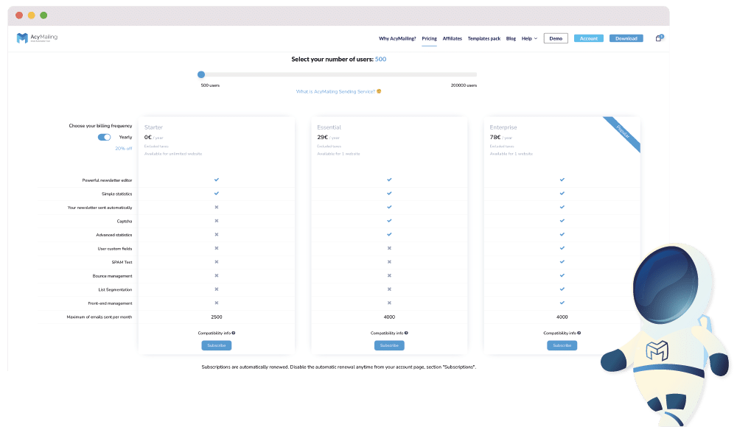Subscribe to the Enterprise plan

point(562,345)
